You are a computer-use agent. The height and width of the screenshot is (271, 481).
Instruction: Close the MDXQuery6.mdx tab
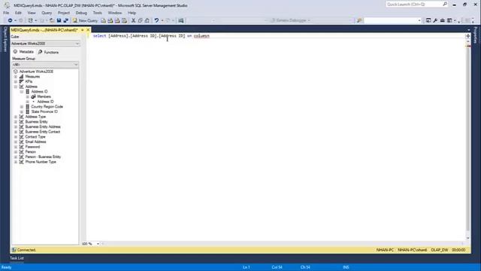88,30
